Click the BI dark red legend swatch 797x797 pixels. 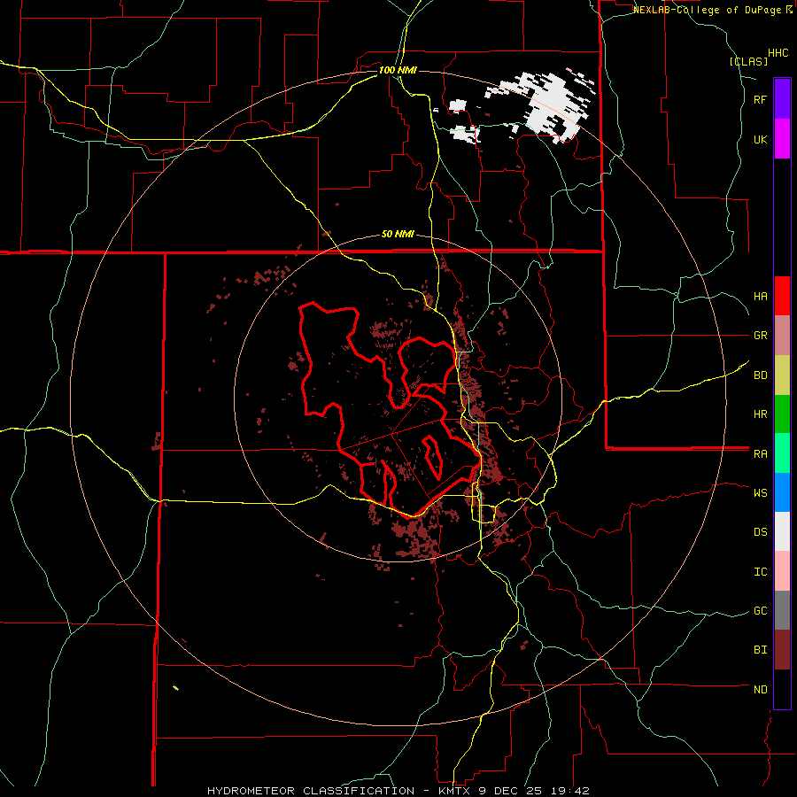tap(782, 650)
